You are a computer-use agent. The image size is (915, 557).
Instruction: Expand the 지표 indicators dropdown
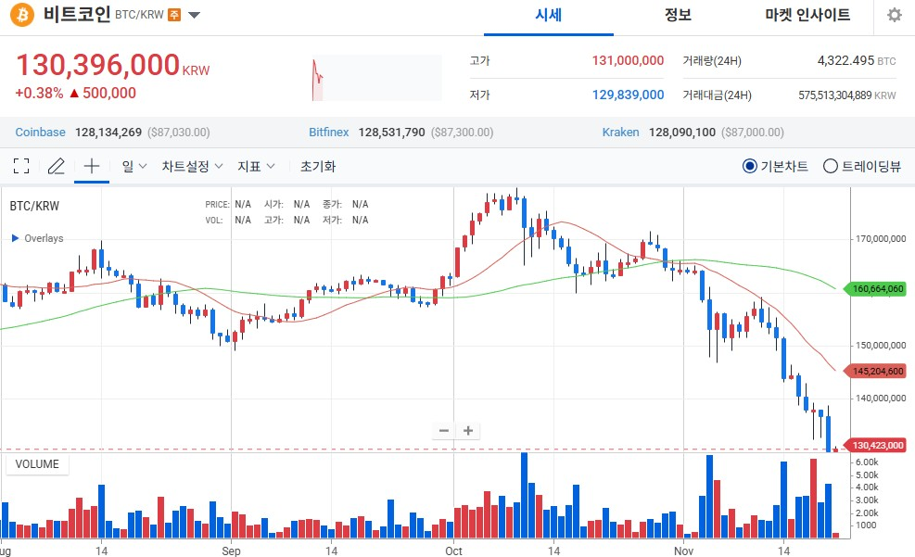click(256, 167)
